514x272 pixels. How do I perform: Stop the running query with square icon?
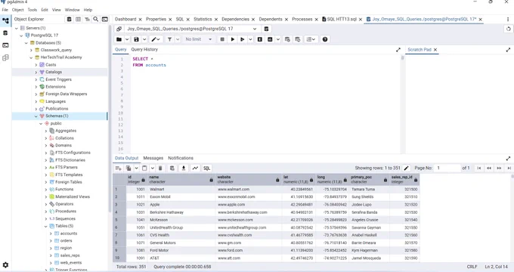(x=222, y=39)
